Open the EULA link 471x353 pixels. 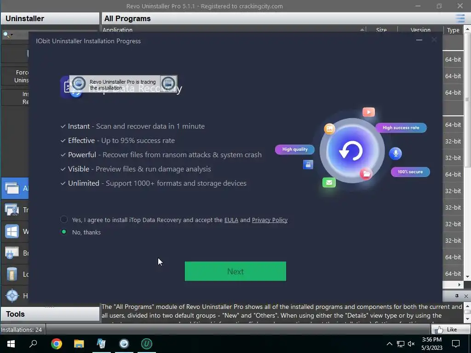(231, 220)
